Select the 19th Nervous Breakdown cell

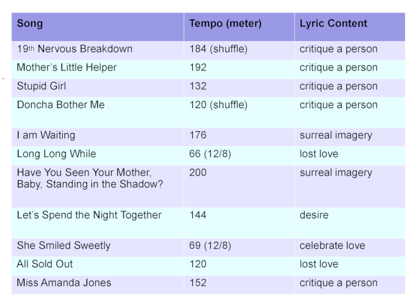click(97, 50)
